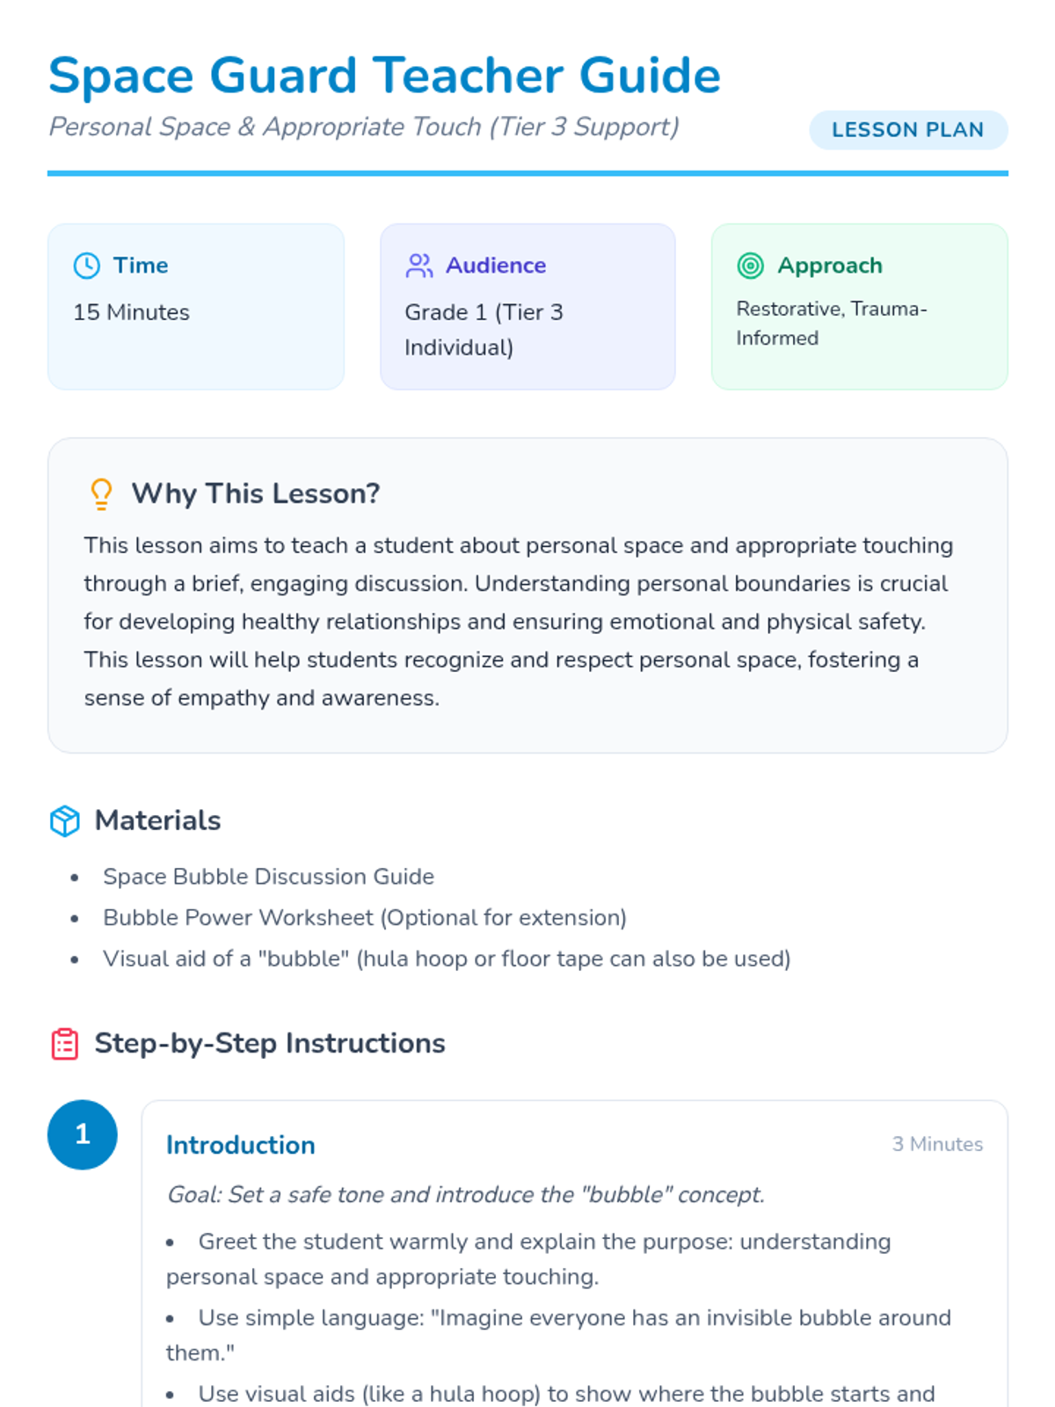The width and height of the screenshot is (1055, 1407).
Task: Click Bubble Power Worksheet material item
Action: (364, 918)
